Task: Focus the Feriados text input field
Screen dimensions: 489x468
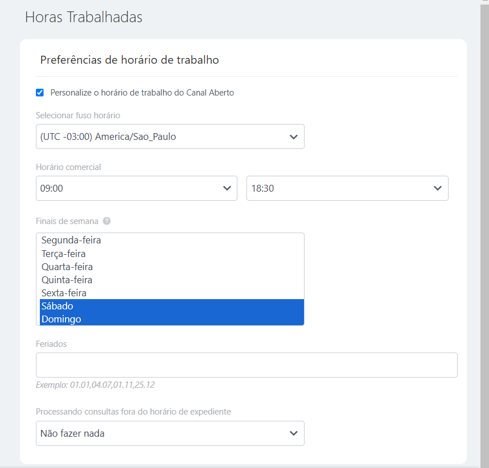Action: (x=246, y=365)
